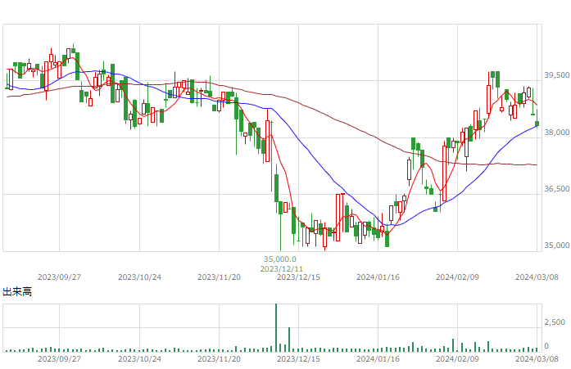
Task: Click the 39,500 price axis label
Action: (557, 75)
